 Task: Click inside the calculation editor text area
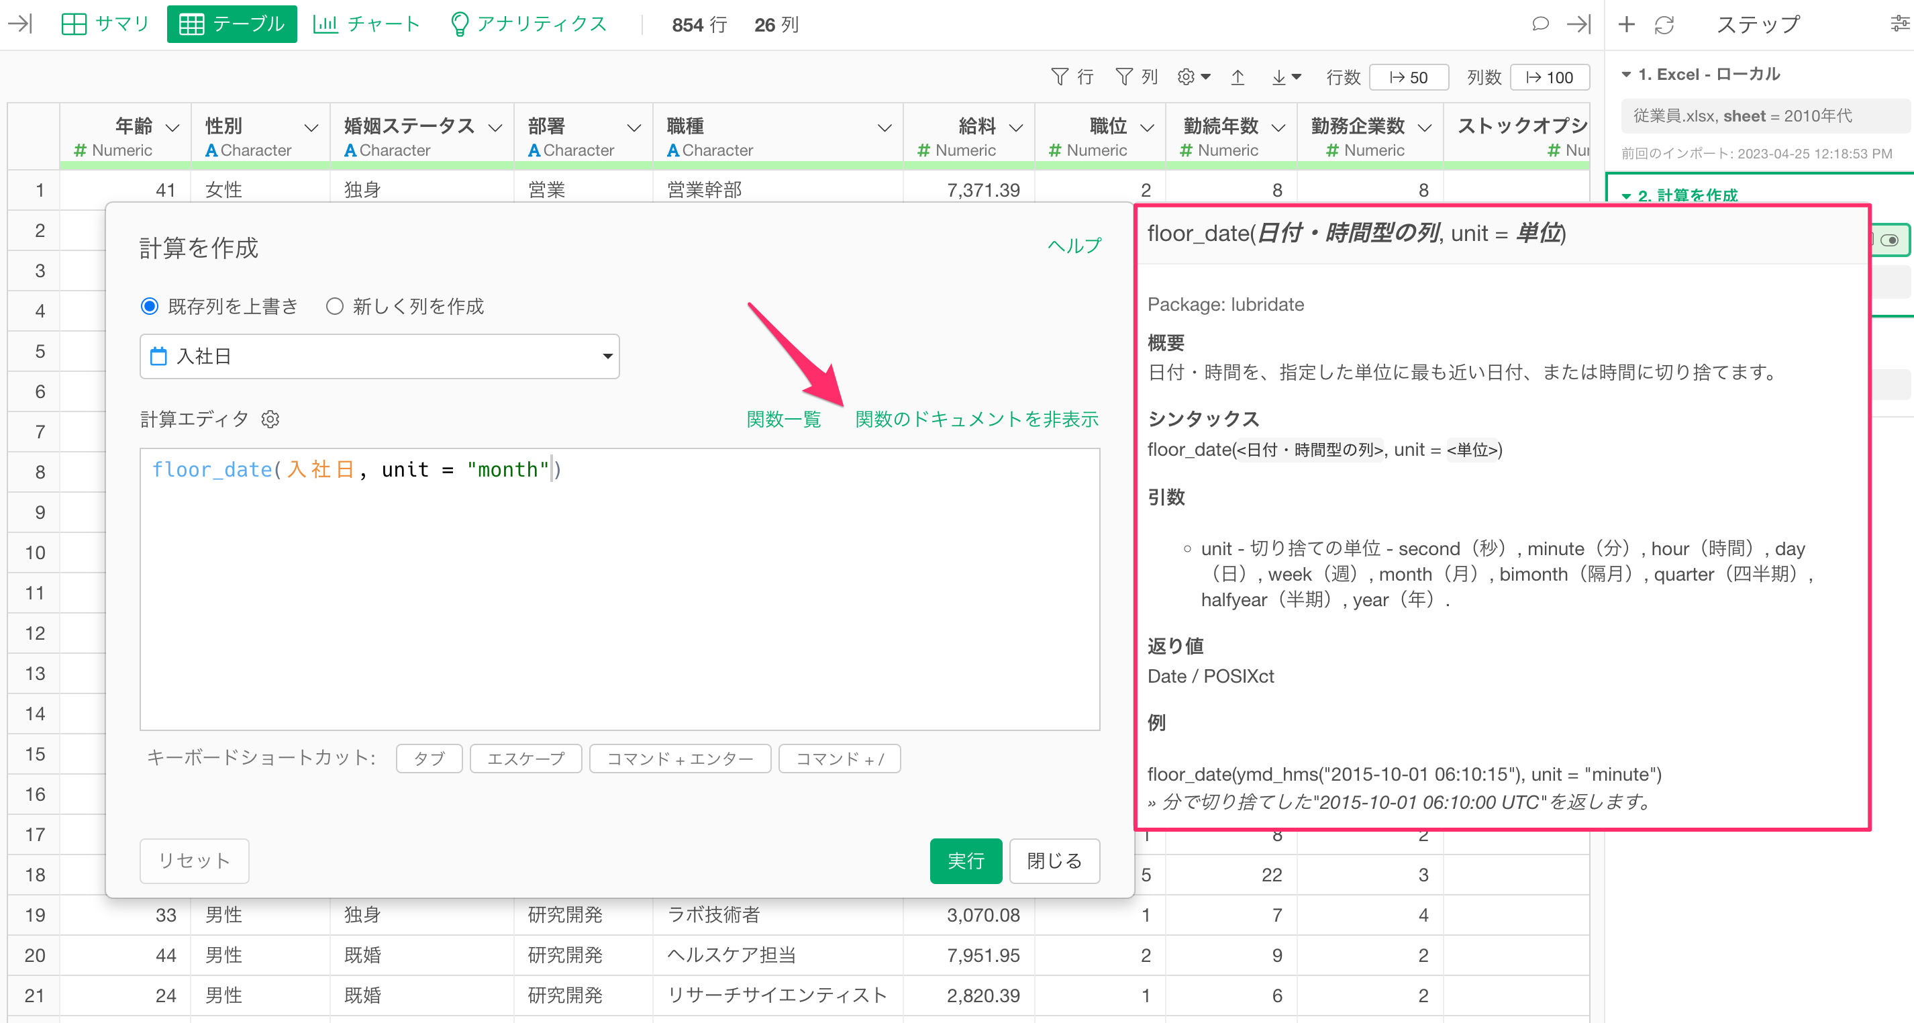pos(619,589)
